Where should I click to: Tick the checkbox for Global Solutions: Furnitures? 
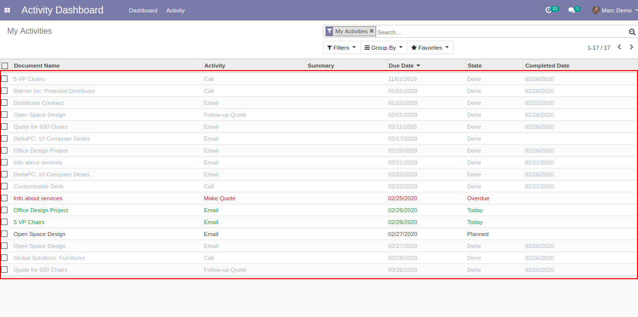pos(4,257)
